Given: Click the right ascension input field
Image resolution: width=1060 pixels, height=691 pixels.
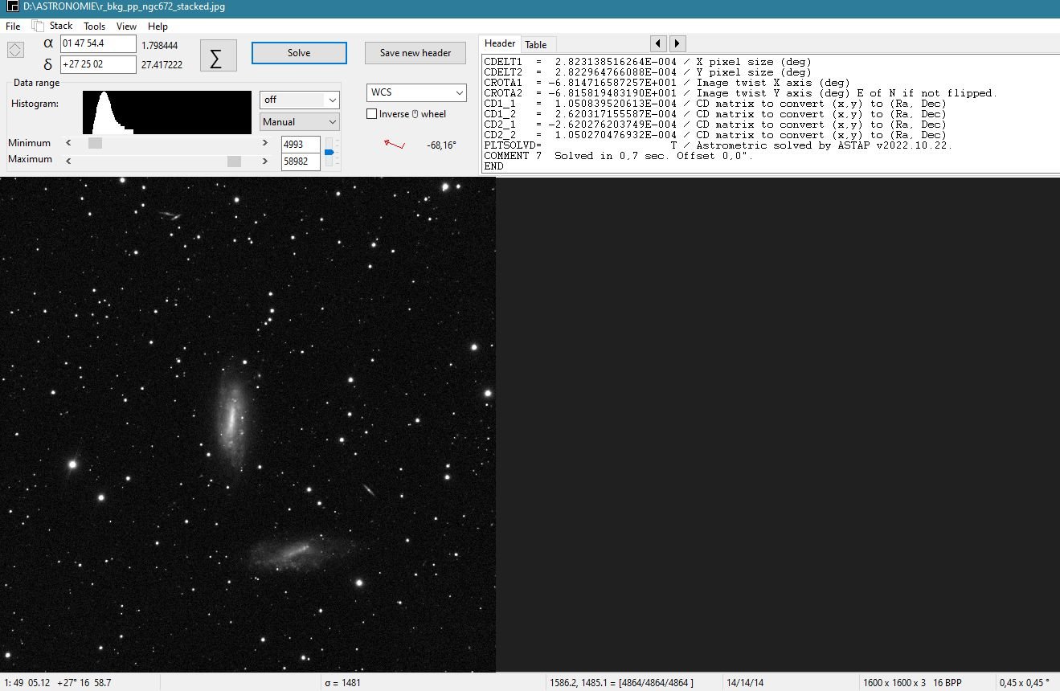Looking at the screenshot, I should (x=98, y=43).
